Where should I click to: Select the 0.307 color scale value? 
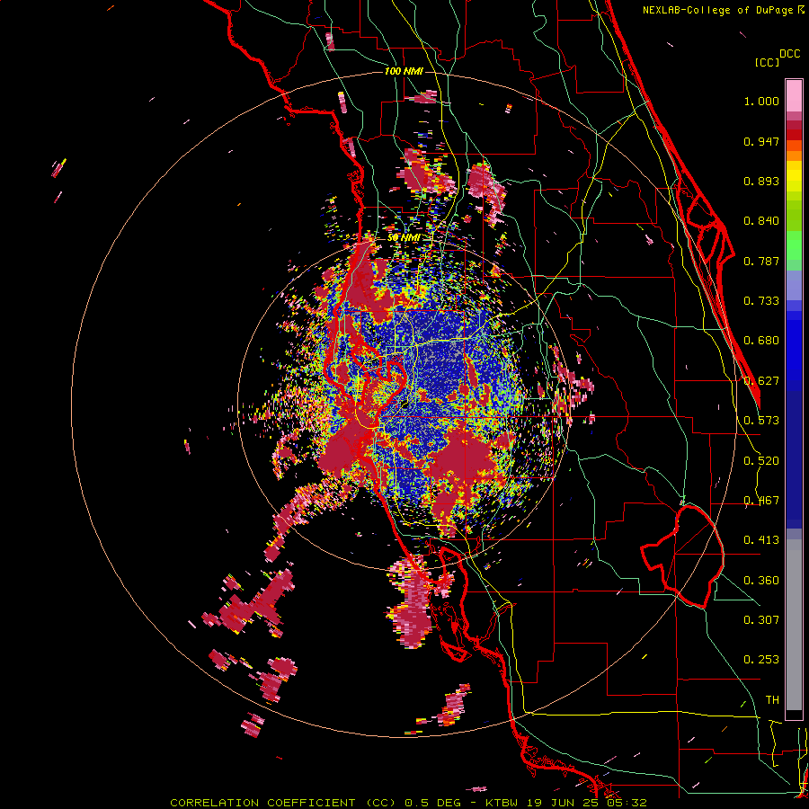(761, 619)
